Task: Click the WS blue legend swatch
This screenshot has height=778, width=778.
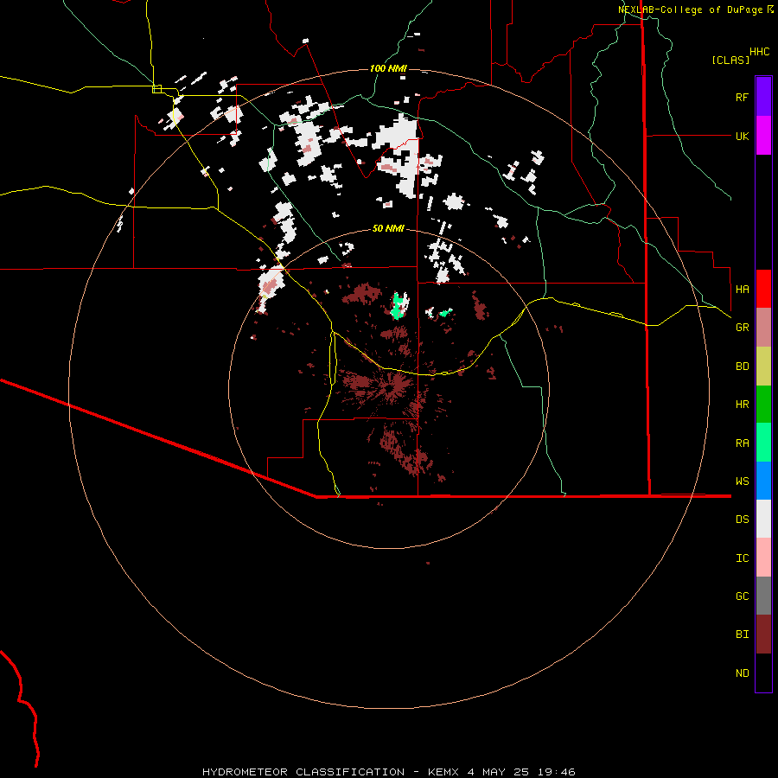Action: 763,481
